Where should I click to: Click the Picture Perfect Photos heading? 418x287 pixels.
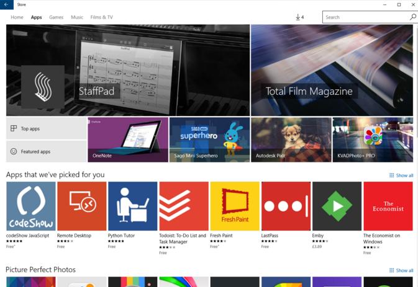(40, 270)
